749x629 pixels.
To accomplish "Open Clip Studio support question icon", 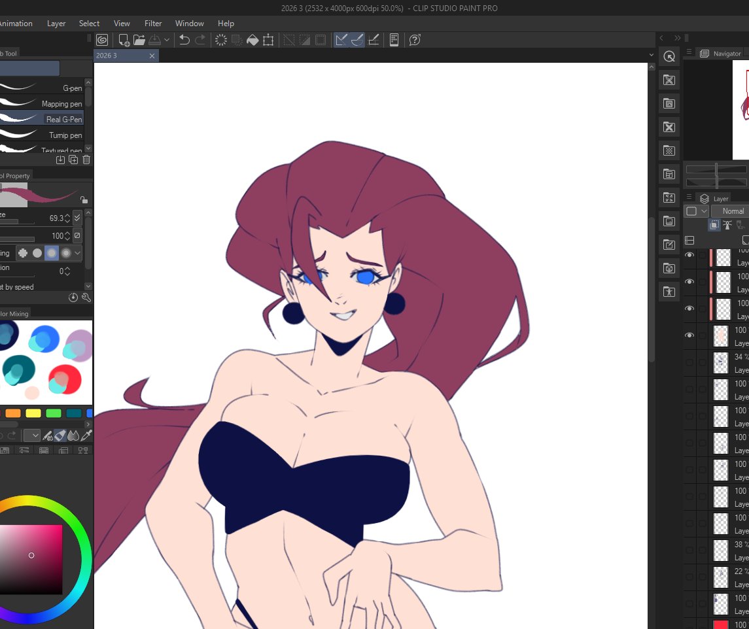I will [x=415, y=40].
